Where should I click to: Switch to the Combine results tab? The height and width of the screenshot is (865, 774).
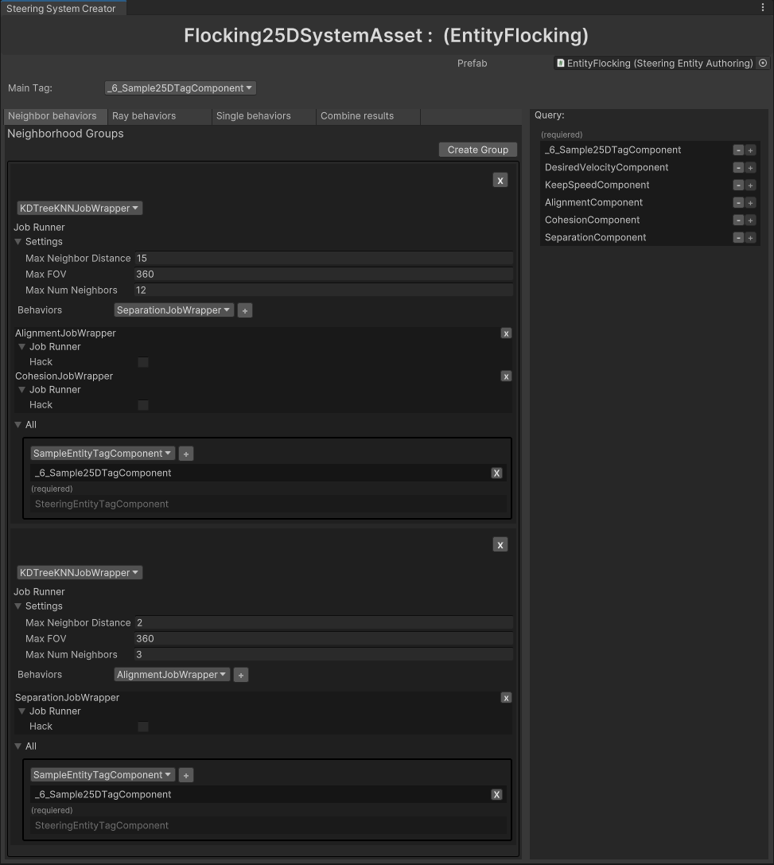click(357, 116)
